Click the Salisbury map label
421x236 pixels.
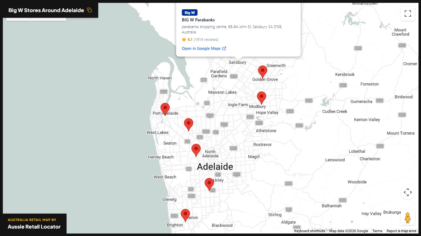237,62
